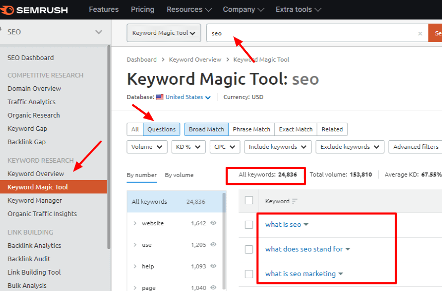
Task: Open the Include keywords dropdown
Action: pyautogui.click(x=278, y=147)
